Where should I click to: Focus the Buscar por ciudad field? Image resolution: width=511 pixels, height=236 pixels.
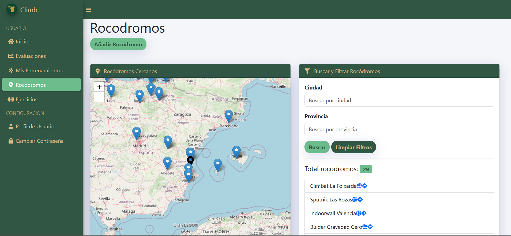point(399,100)
